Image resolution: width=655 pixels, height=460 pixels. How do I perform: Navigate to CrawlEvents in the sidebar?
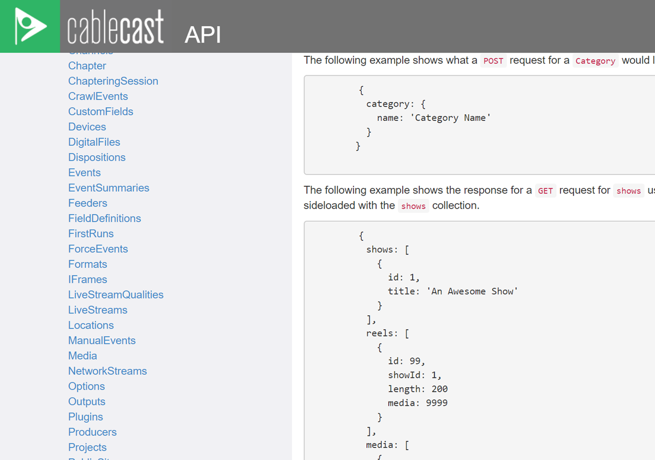click(x=98, y=96)
